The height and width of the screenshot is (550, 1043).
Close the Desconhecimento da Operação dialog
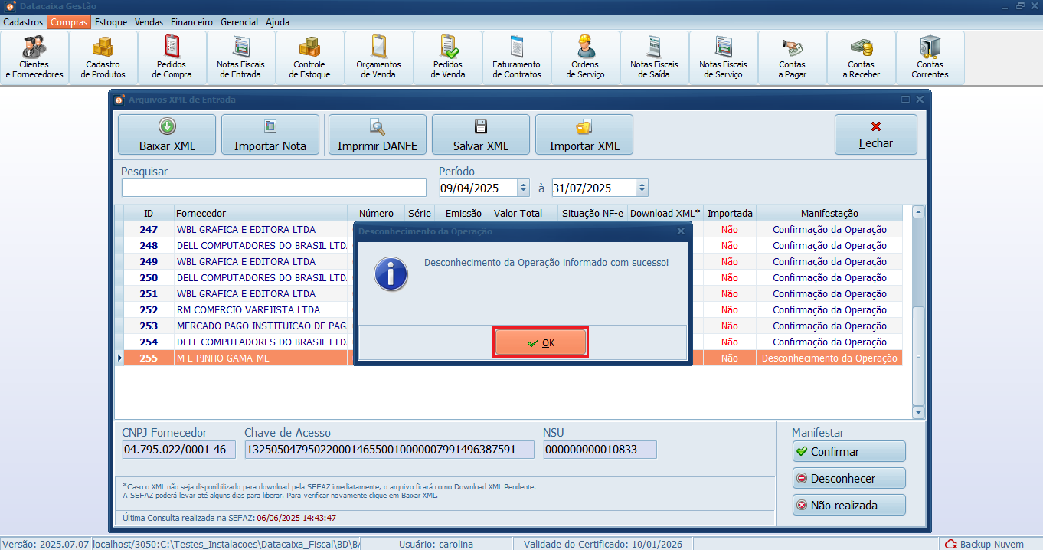tap(681, 231)
